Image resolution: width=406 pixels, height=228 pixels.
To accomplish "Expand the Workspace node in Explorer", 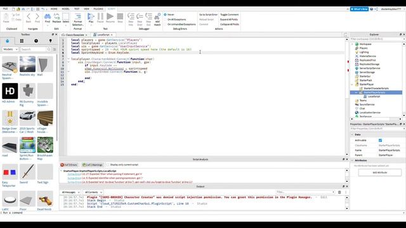I will tap(352, 44).
